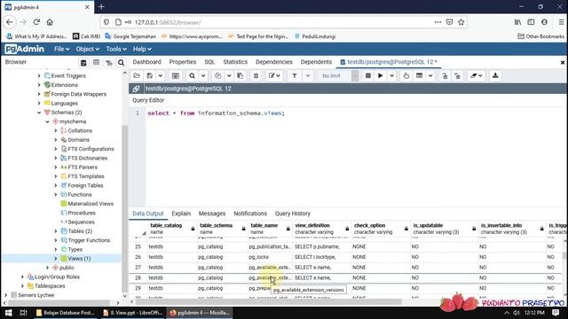Click the Download as CSV icon
The height and width of the screenshot is (319, 568).
click(495, 75)
